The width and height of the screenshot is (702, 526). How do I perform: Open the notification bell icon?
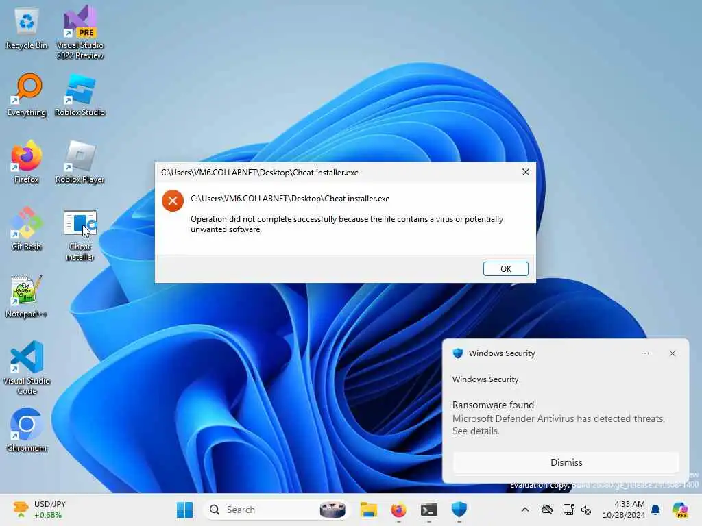[655, 510]
